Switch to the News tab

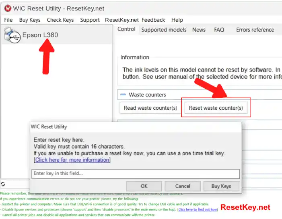tap(199, 30)
